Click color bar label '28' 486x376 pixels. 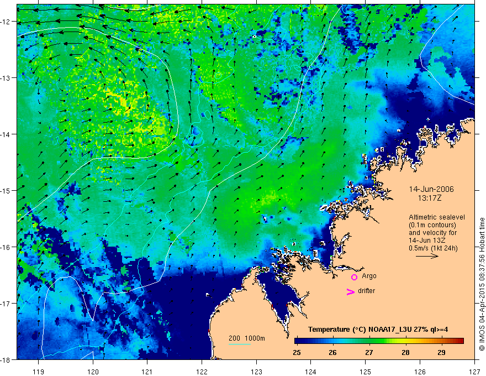tap(405, 352)
